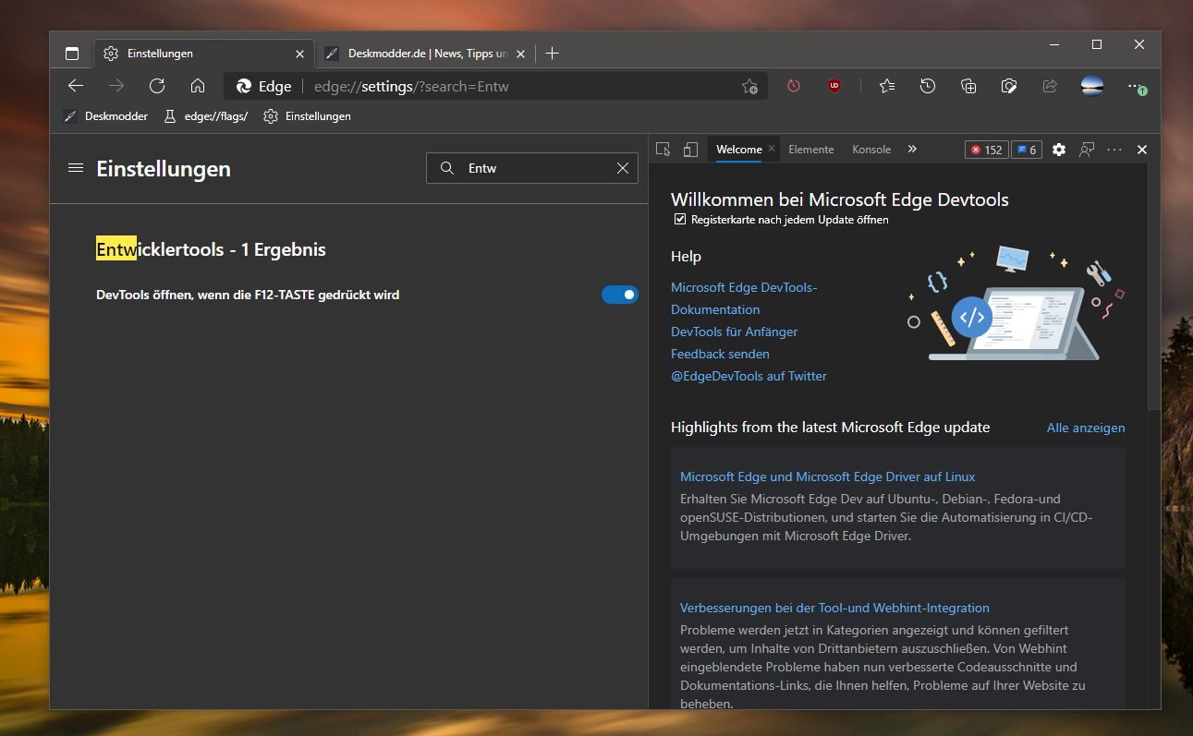
Task: Open Edge settings and more menu
Action: pyautogui.click(x=1137, y=87)
